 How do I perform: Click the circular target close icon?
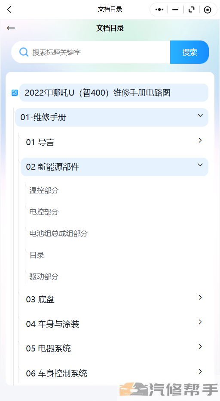pos(208,10)
